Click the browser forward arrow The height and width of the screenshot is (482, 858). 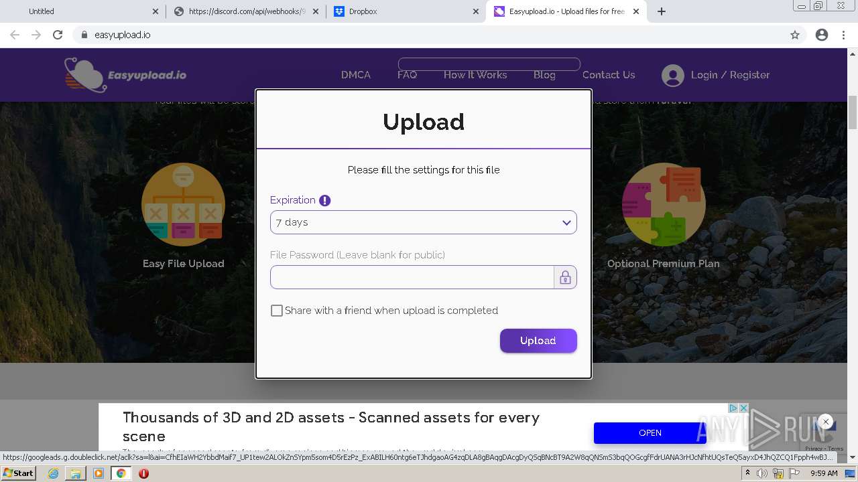[x=36, y=35]
